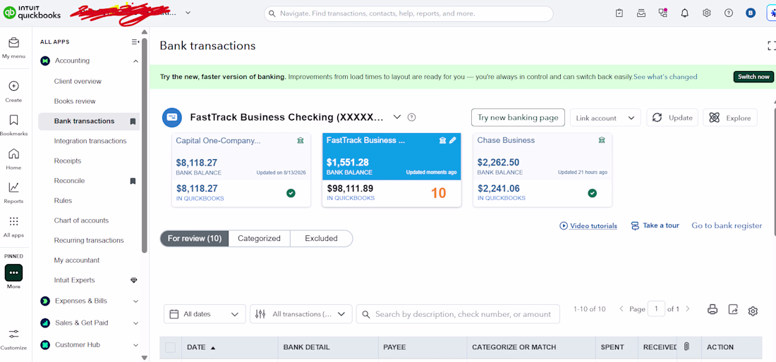Open Chart of accounts
This screenshot has height=362, width=776.
click(x=81, y=220)
